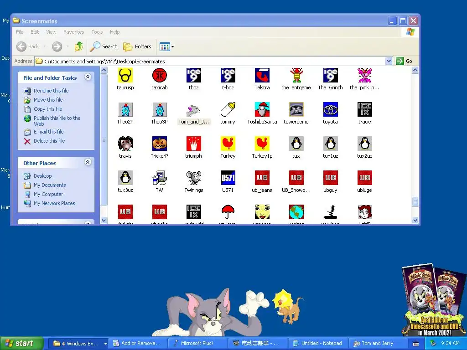Click Move this file link
This screenshot has width=467, height=350.
pyautogui.click(x=48, y=100)
